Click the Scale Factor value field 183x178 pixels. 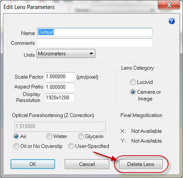tap(60, 77)
